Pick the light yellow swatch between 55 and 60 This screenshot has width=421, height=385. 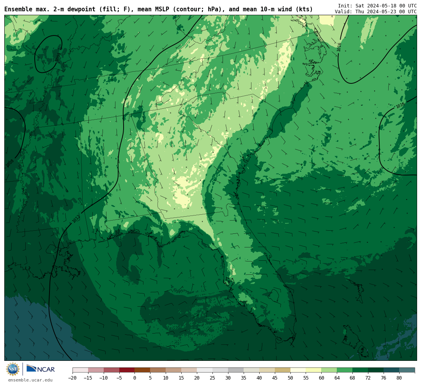coord(313,370)
